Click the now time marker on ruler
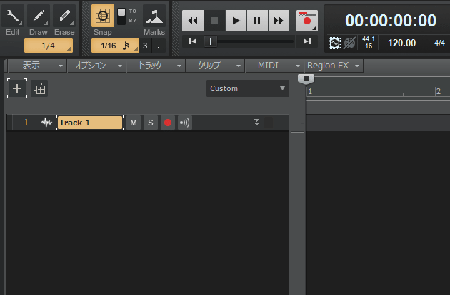 pos(306,79)
